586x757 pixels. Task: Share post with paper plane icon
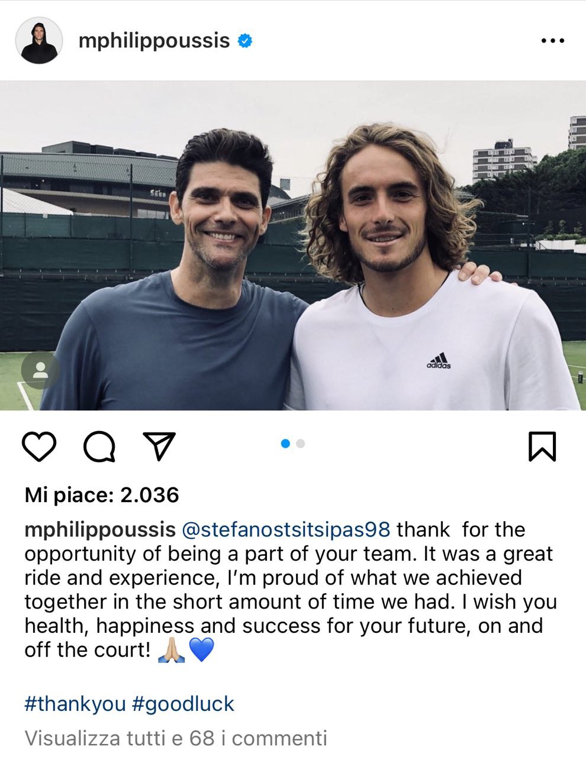click(x=159, y=447)
